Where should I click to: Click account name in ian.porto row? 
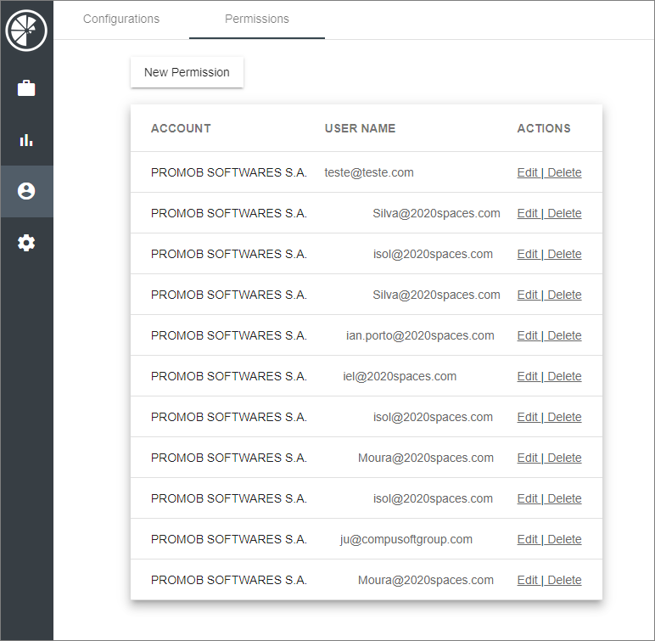229,335
